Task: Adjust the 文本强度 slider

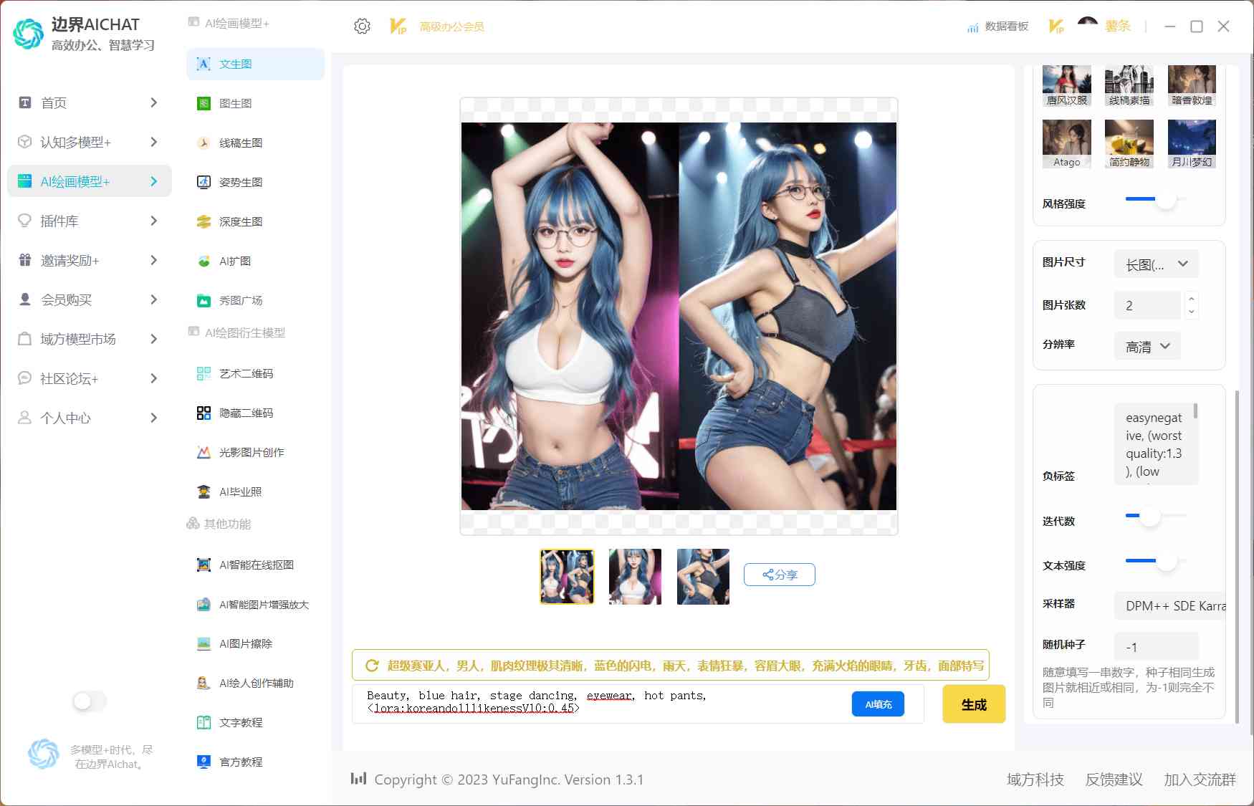Action: [x=1167, y=560]
